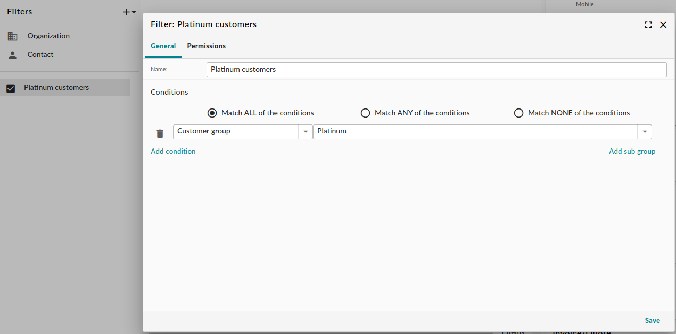Click Add sub group link
The height and width of the screenshot is (334, 676).
(x=632, y=152)
